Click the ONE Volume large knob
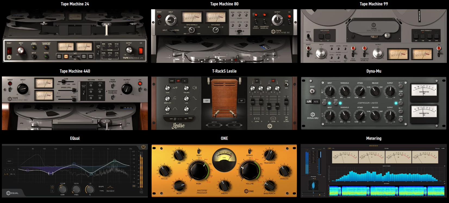 coord(249,170)
